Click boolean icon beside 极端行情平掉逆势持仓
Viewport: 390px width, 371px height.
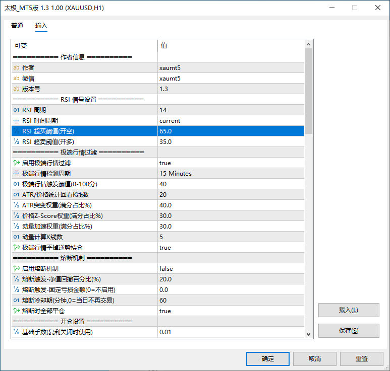[17, 247]
